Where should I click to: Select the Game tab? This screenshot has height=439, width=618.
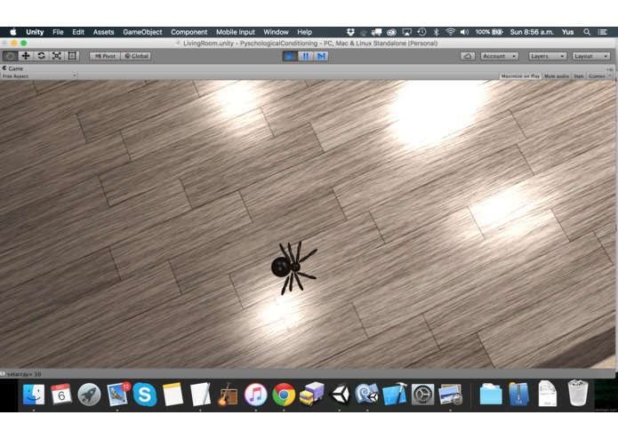pos(13,68)
